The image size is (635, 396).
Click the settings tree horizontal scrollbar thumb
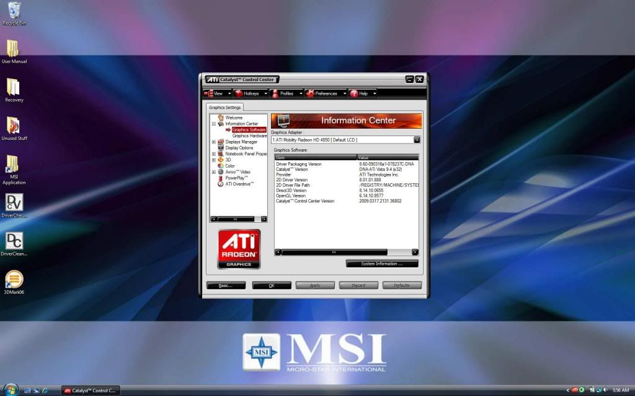coord(236,219)
